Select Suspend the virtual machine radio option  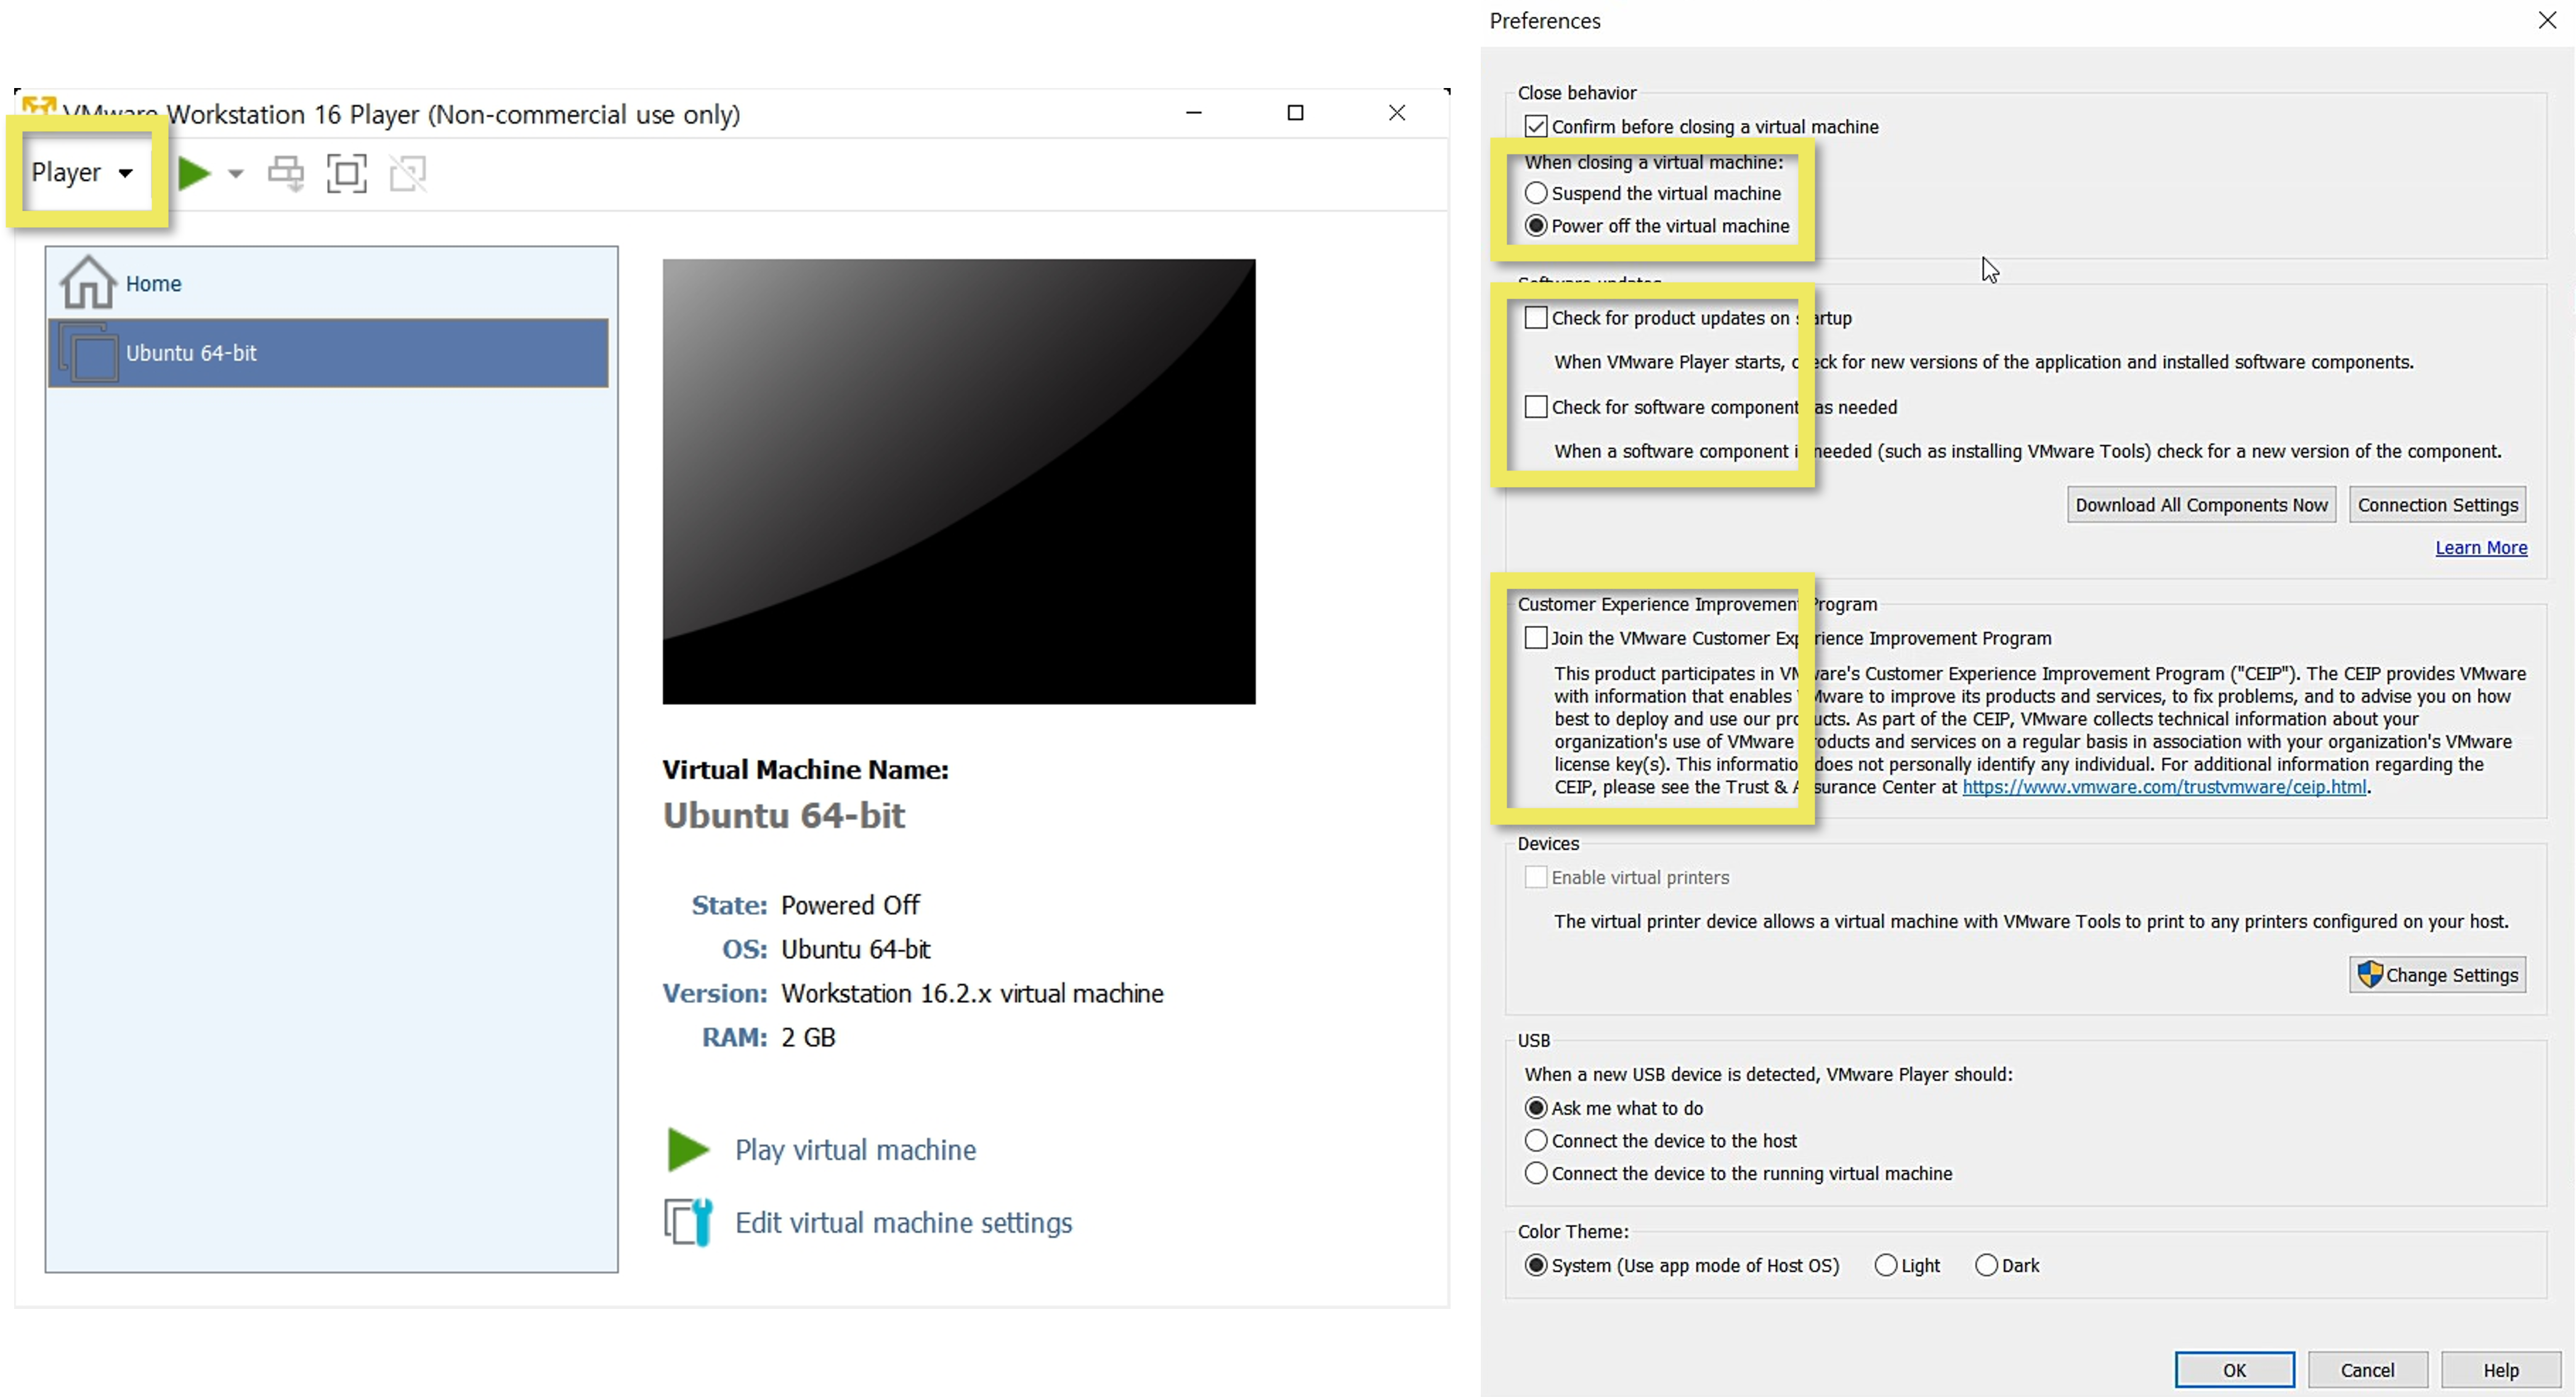(1536, 193)
